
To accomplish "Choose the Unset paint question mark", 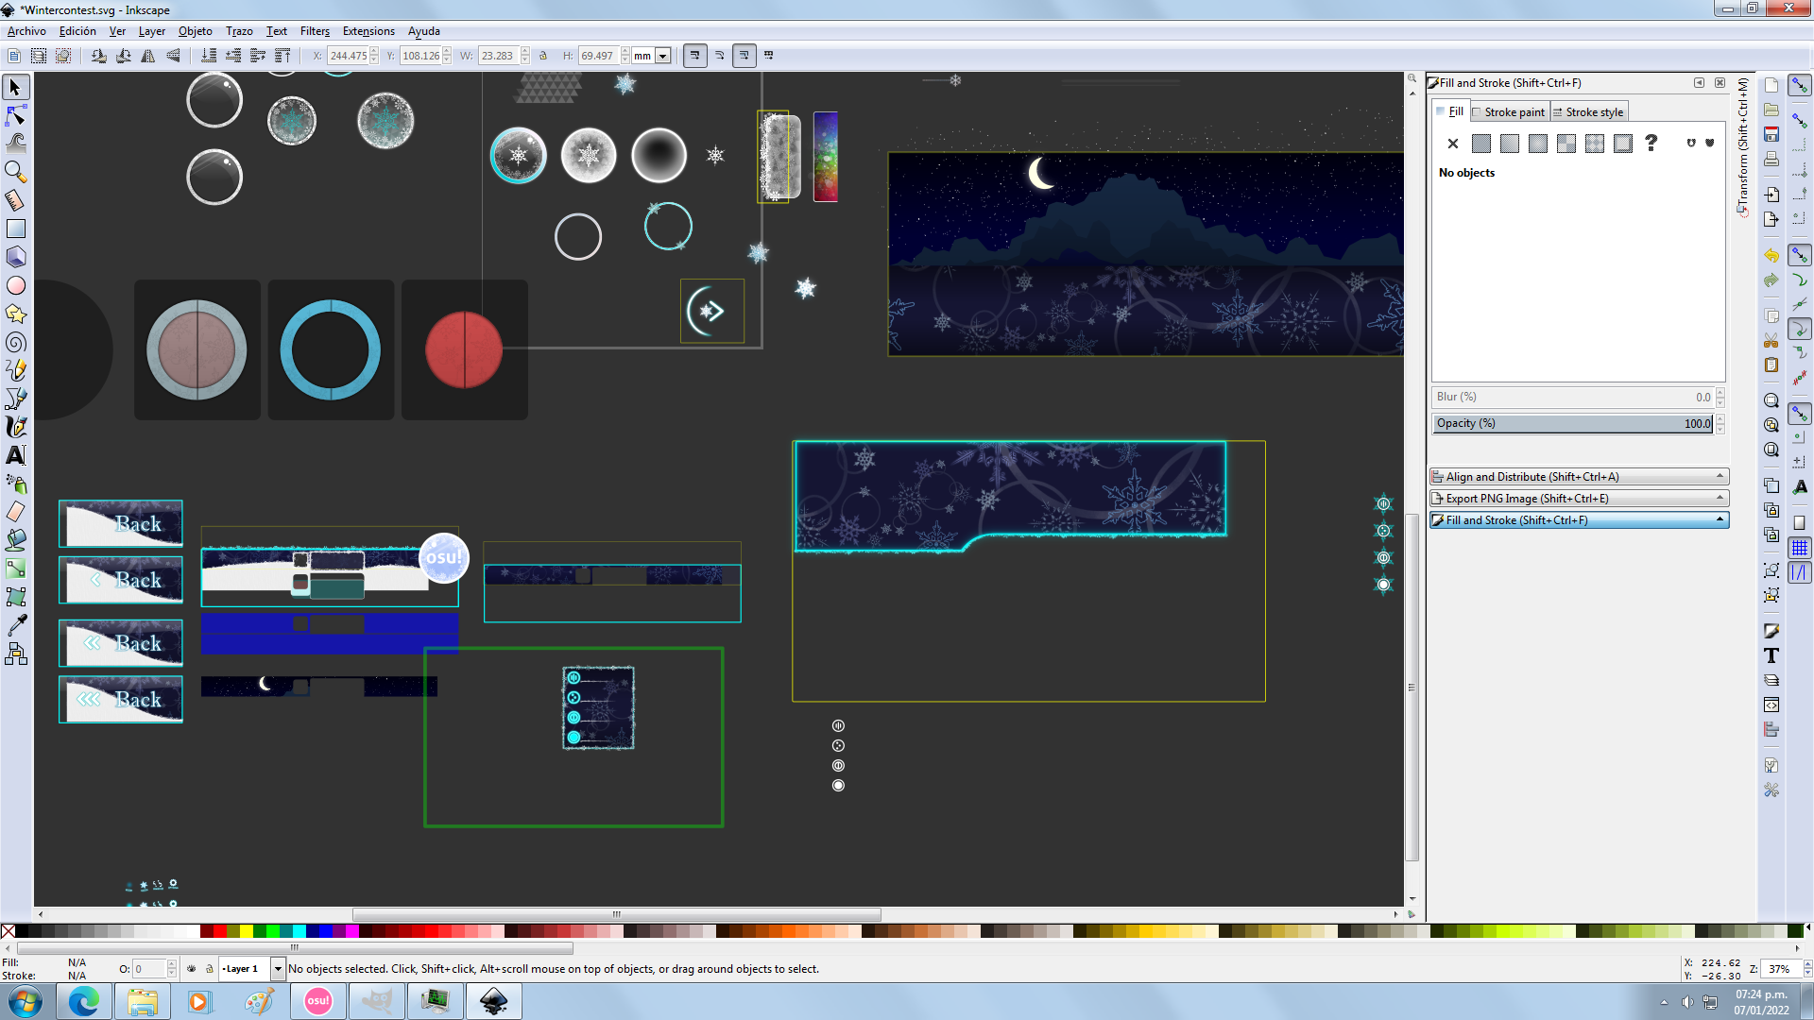I will 1651,144.
